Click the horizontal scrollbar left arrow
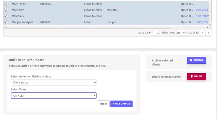This screenshot has height=119, width=217. [5, 27]
